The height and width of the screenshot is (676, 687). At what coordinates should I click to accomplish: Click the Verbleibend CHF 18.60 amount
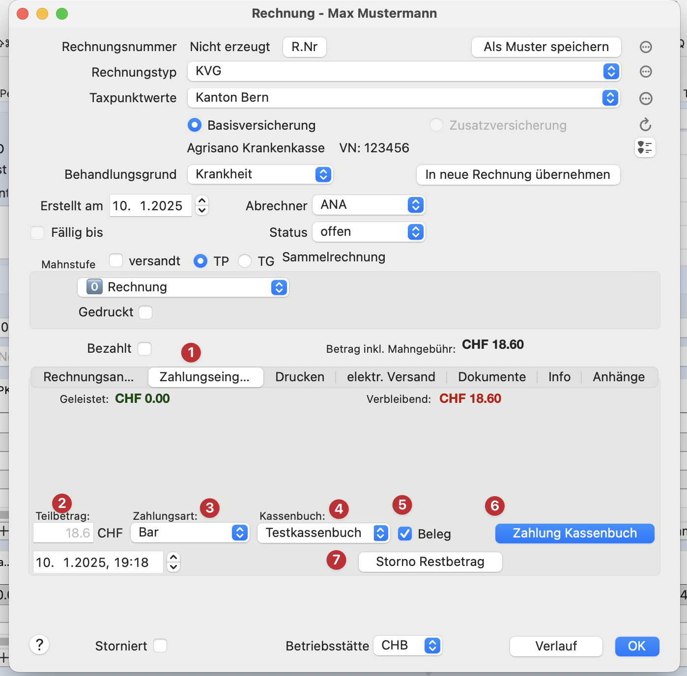tap(470, 398)
